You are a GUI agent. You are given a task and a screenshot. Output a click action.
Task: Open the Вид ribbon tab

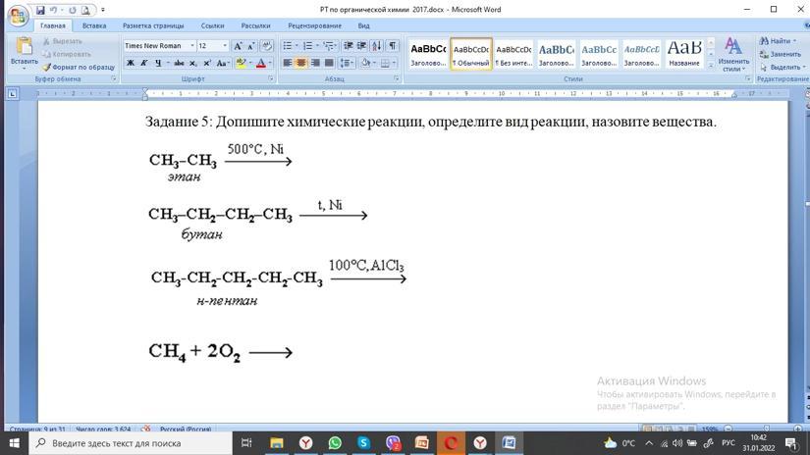[x=363, y=25]
